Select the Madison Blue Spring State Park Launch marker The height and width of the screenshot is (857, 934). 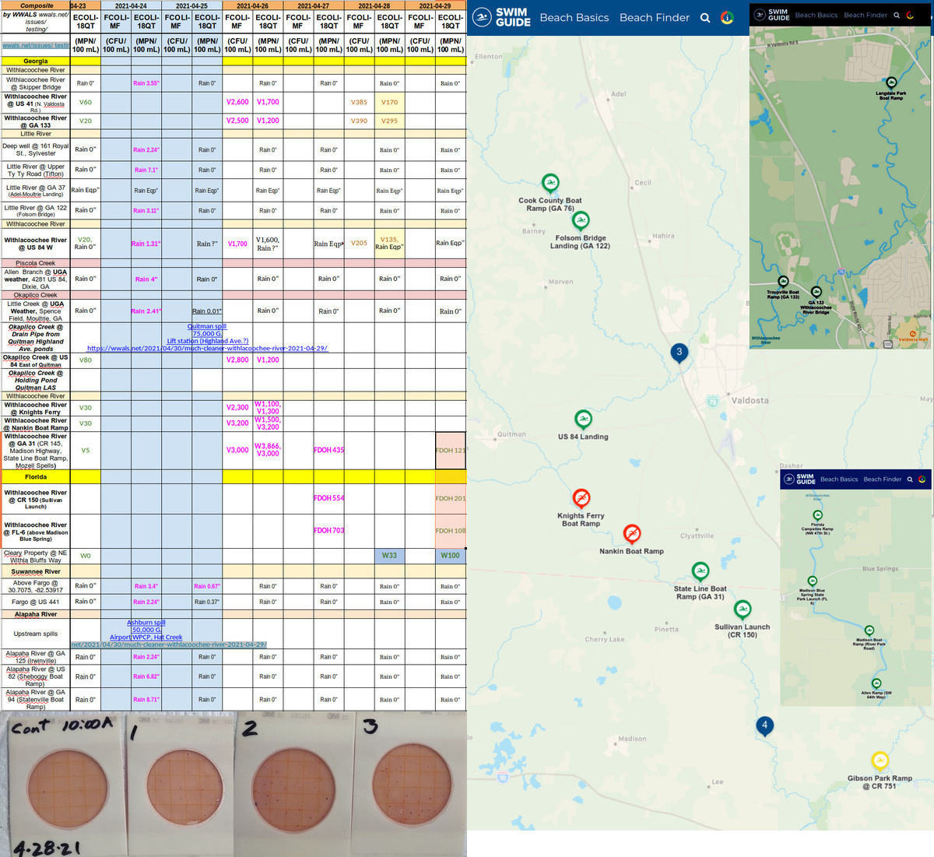tap(812, 581)
